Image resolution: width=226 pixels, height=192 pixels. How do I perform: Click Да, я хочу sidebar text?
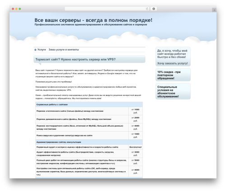pos(172,54)
